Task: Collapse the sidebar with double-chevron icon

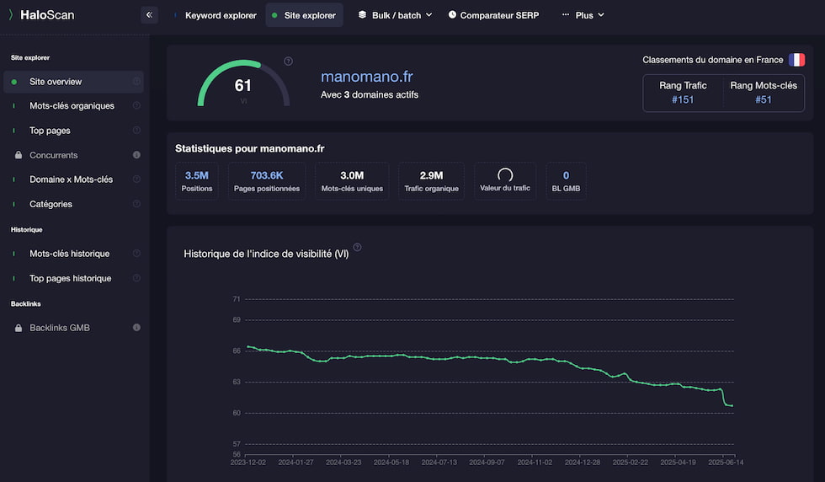Action: 149,15
